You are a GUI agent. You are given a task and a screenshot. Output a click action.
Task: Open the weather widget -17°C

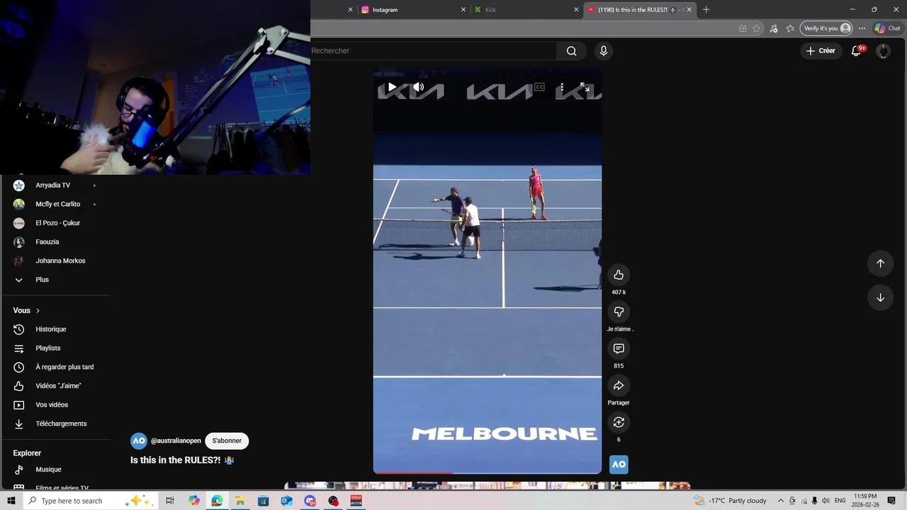pyautogui.click(x=731, y=501)
